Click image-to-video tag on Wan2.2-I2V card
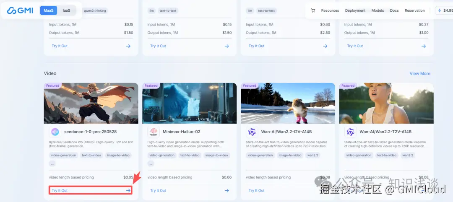 point(290,155)
